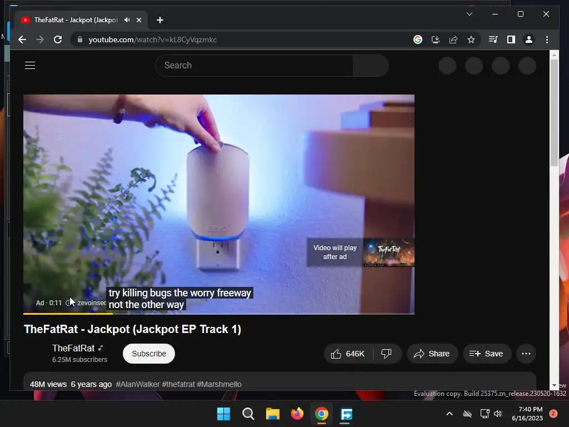Launch Firefox from the taskbar
This screenshot has width=569, height=427.
click(297, 414)
